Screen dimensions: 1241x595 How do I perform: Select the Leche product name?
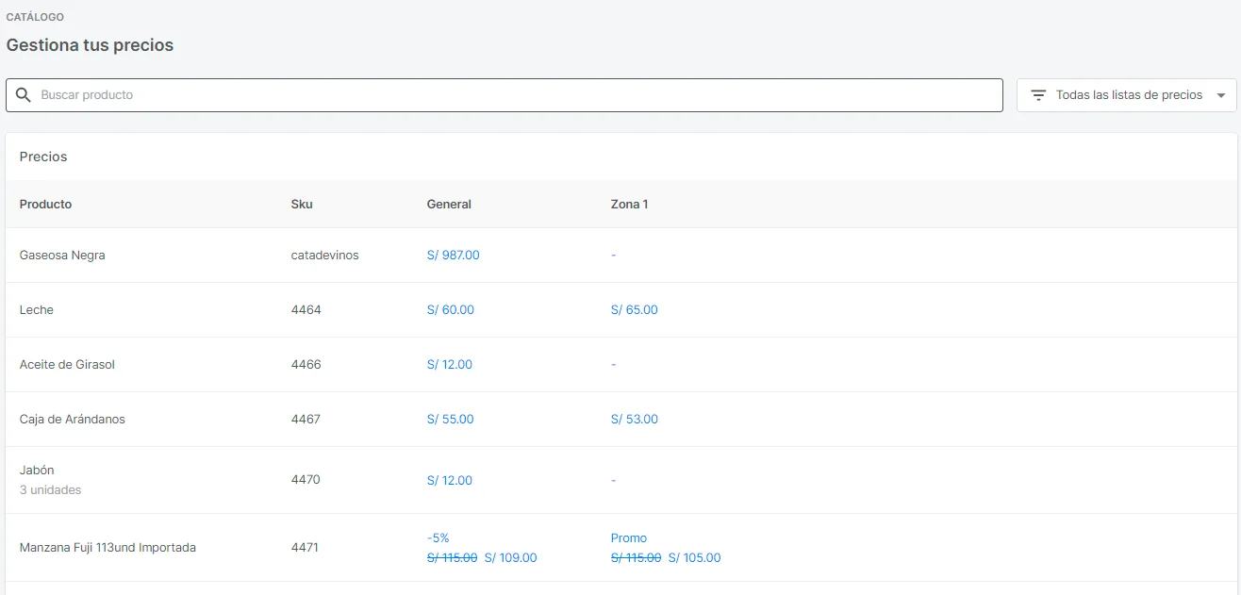coord(37,309)
